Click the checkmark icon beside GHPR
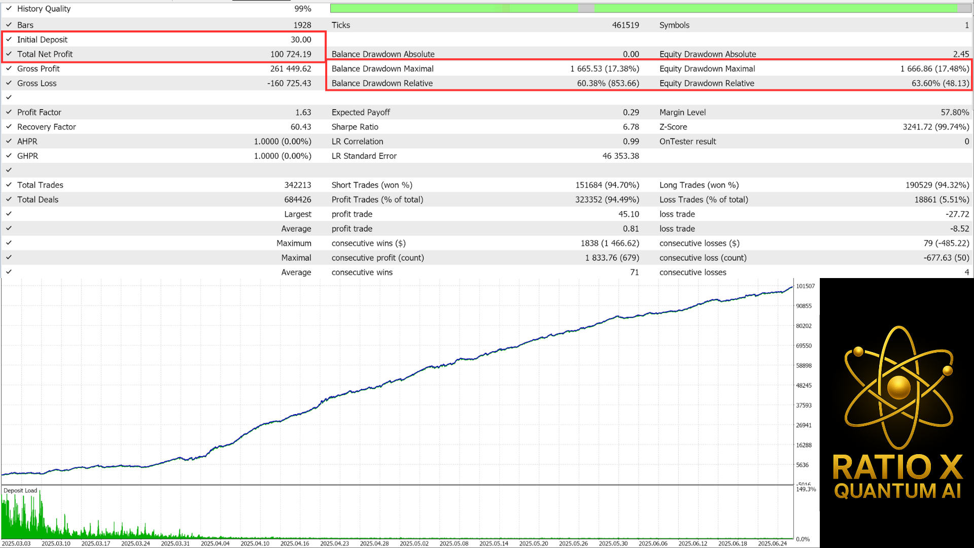This screenshot has width=974, height=548. (x=9, y=156)
